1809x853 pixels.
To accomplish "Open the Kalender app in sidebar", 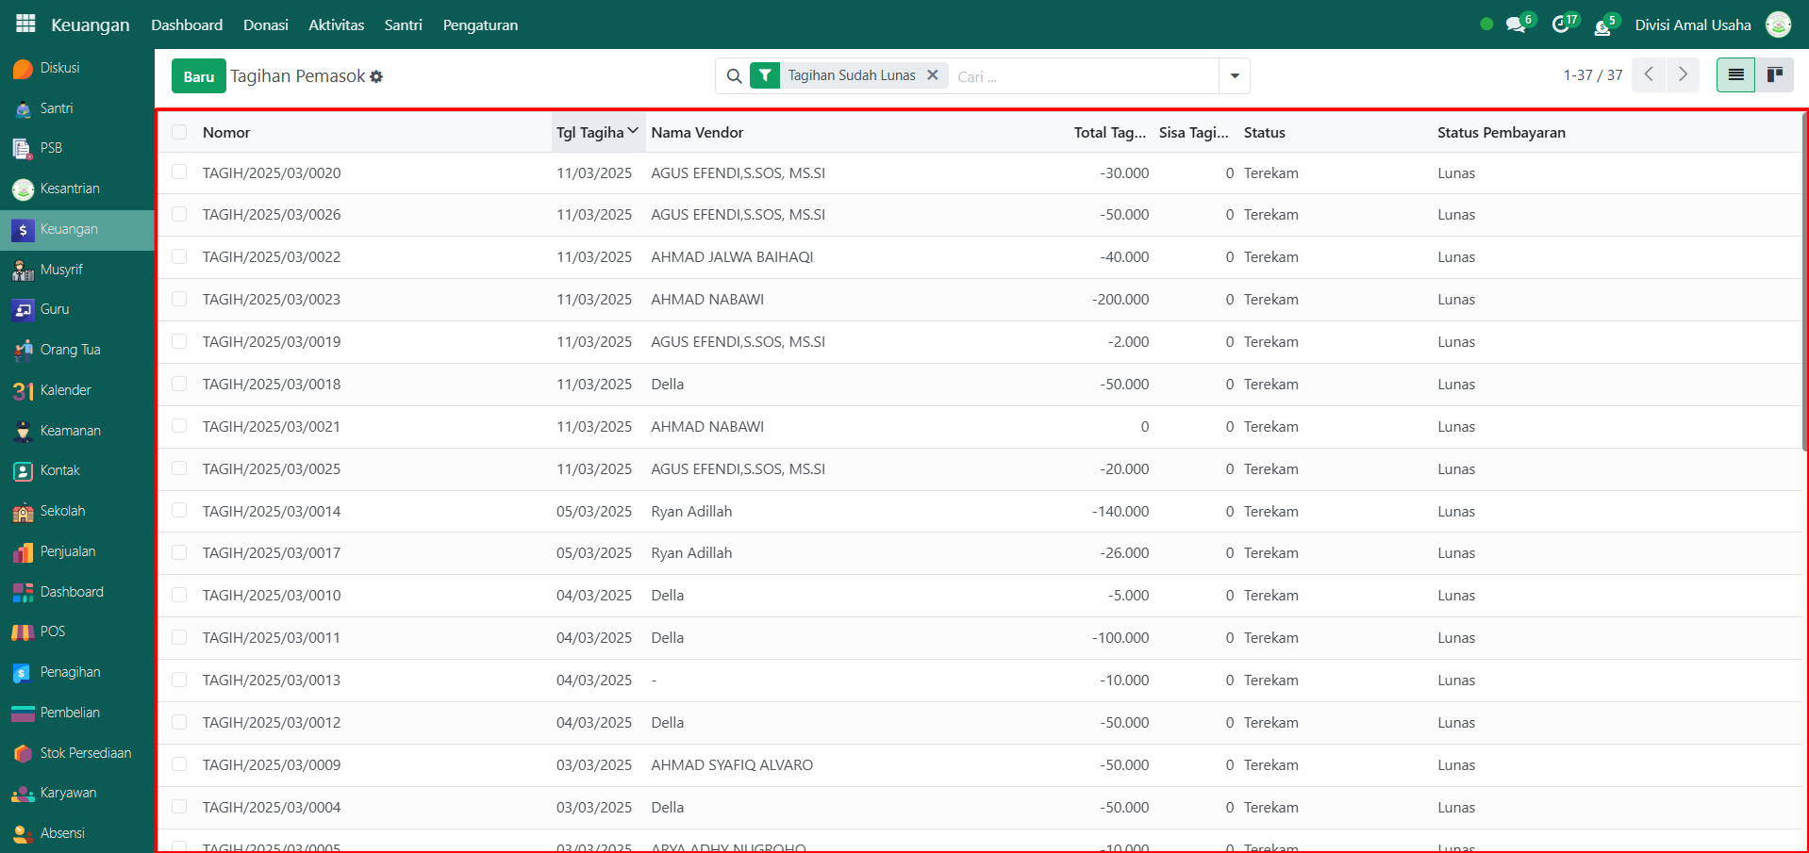I will click(x=65, y=390).
